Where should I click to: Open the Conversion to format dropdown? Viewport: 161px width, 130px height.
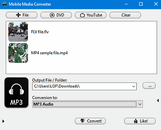point(140,104)
